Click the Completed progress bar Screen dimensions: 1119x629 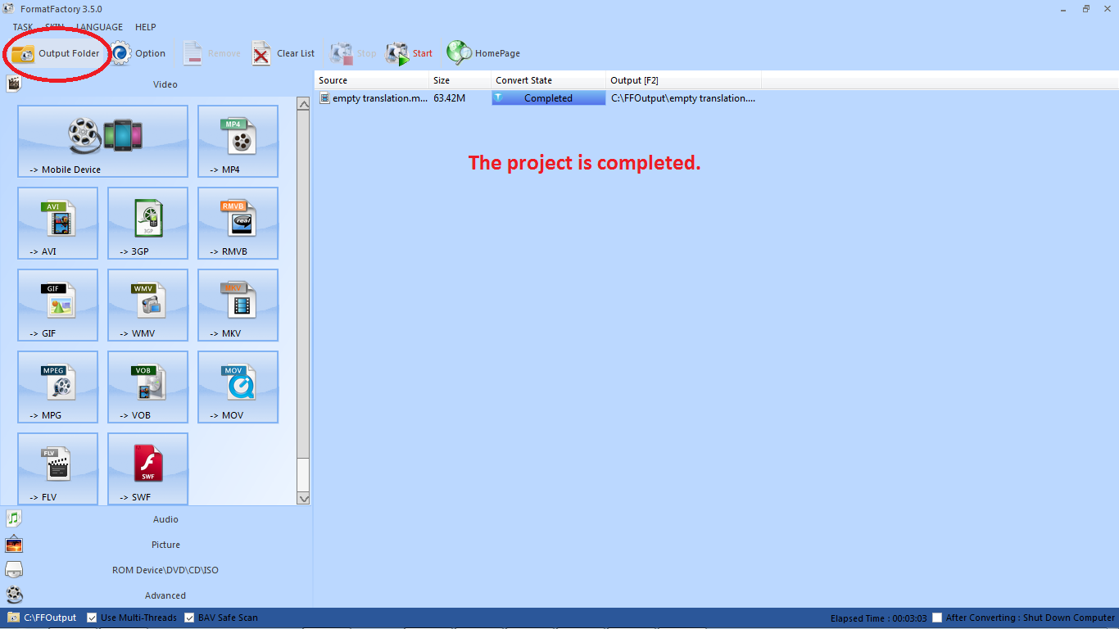(x=549, y=98)
